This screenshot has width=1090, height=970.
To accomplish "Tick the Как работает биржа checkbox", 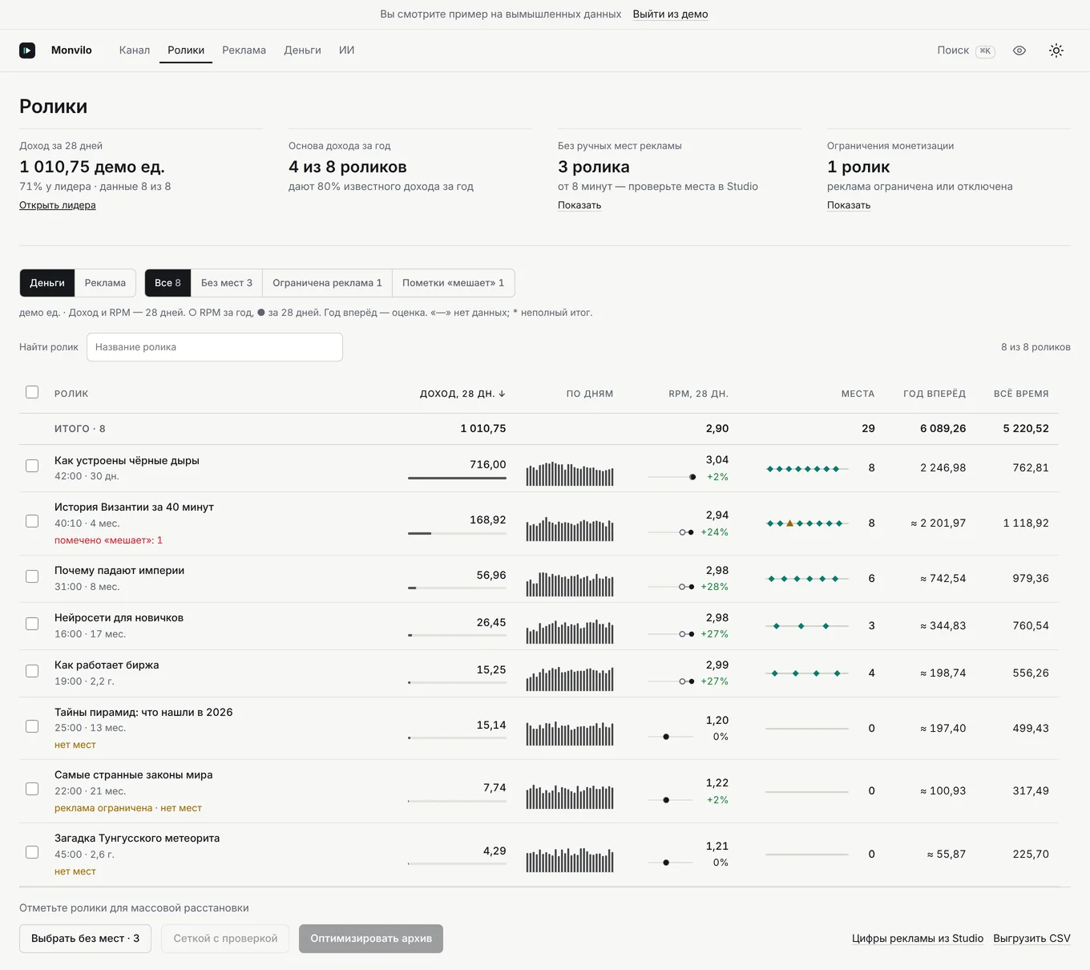I will (x=32, y=671).
